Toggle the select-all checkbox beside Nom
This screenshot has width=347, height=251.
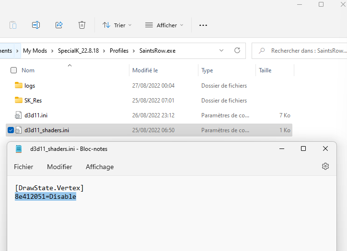14,70
